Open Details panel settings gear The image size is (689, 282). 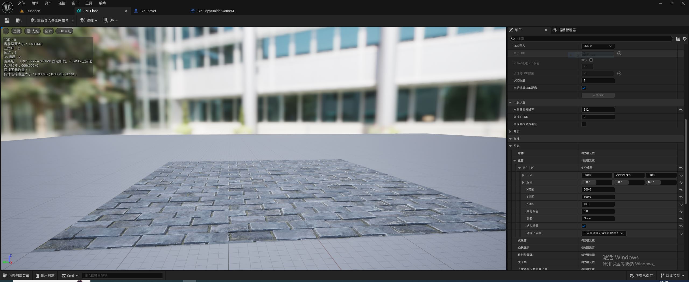(x=685, y=39)
